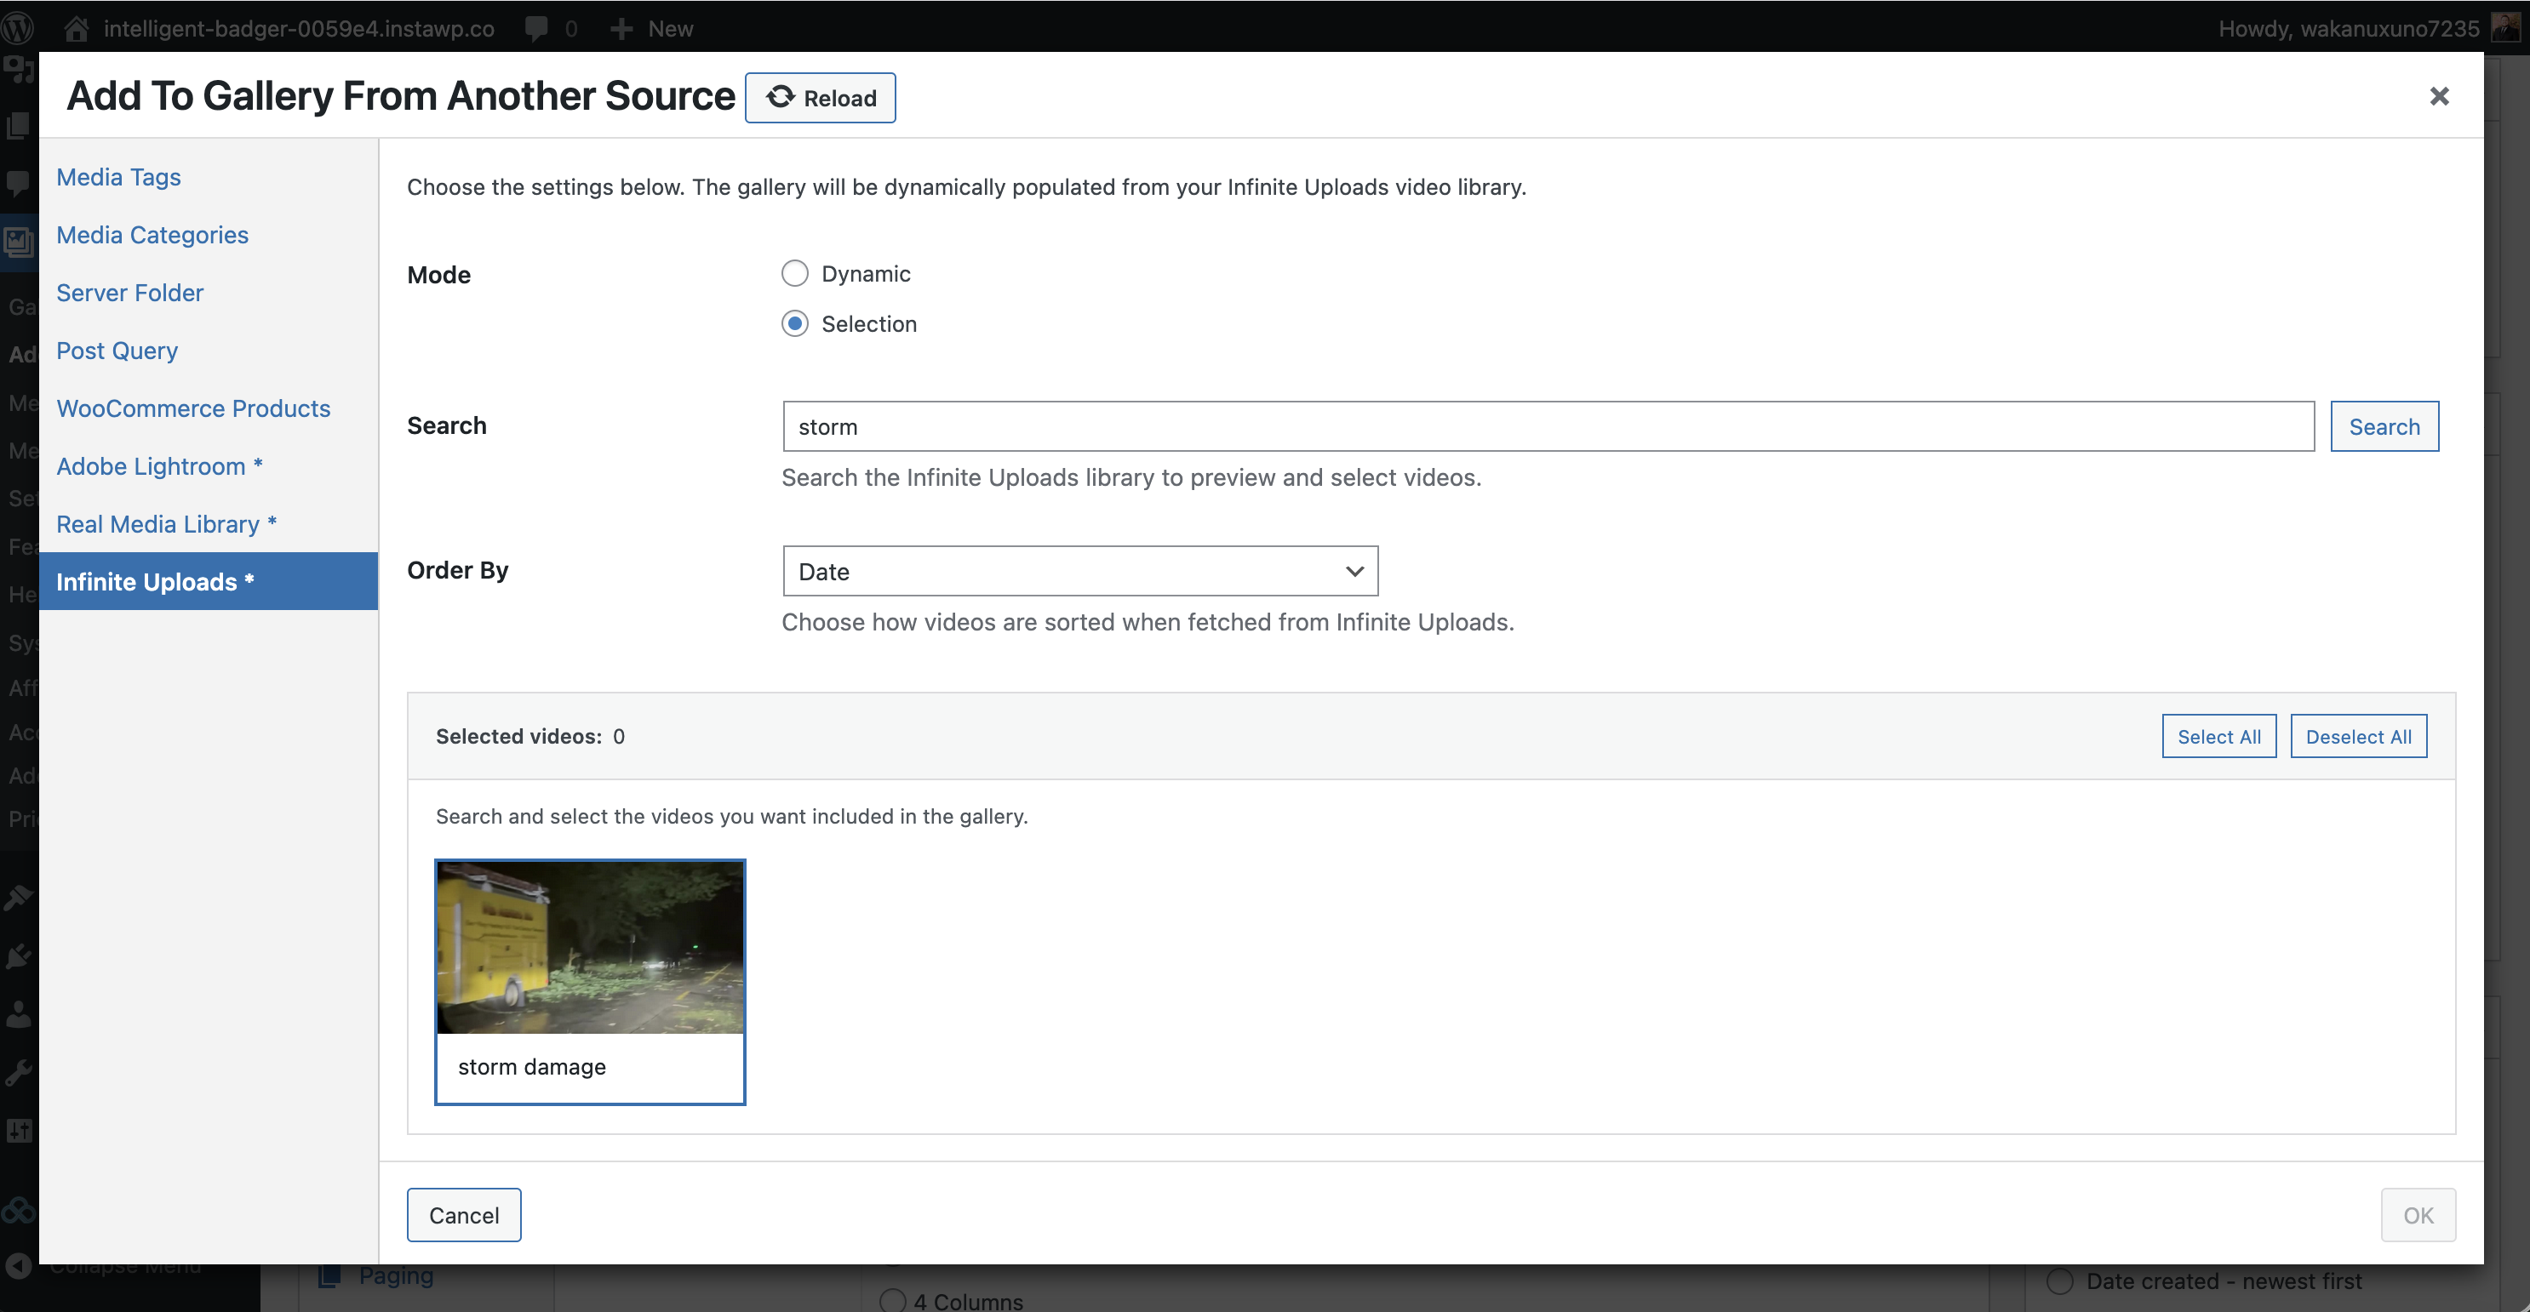2530x1312 pixels.
Task: Click Select All videos
Action: 2218,736
